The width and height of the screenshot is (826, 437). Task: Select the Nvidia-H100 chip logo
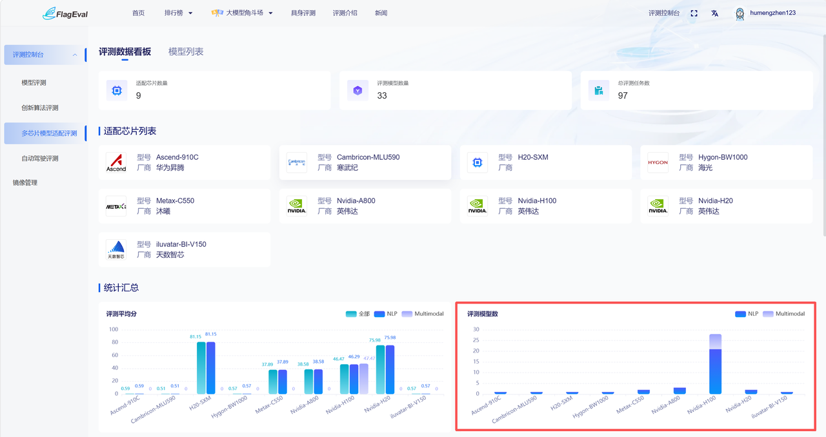click(x=478, y=206)
